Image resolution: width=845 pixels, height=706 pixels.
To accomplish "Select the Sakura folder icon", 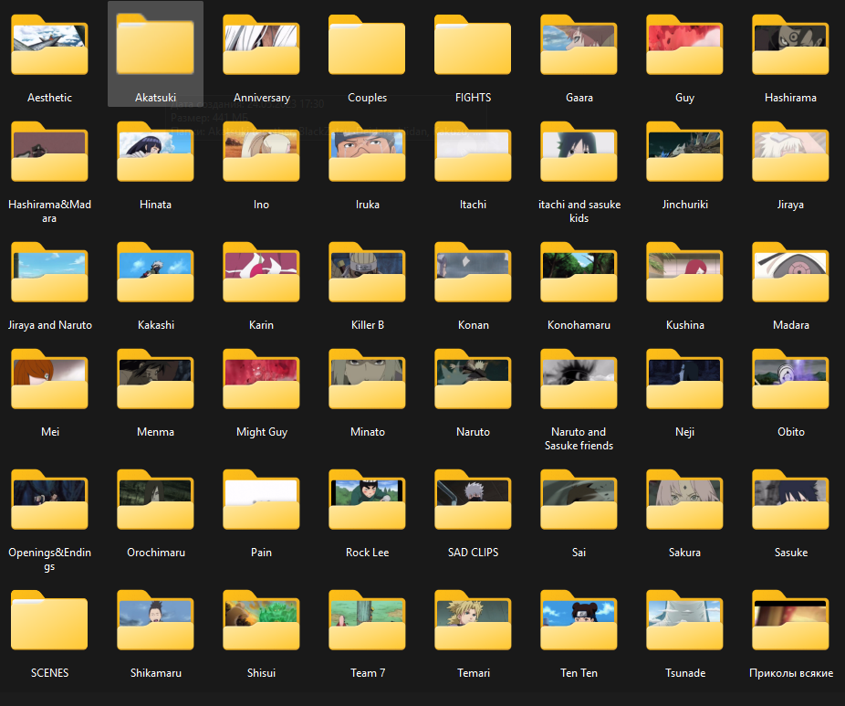I will (x=684, y=500).
